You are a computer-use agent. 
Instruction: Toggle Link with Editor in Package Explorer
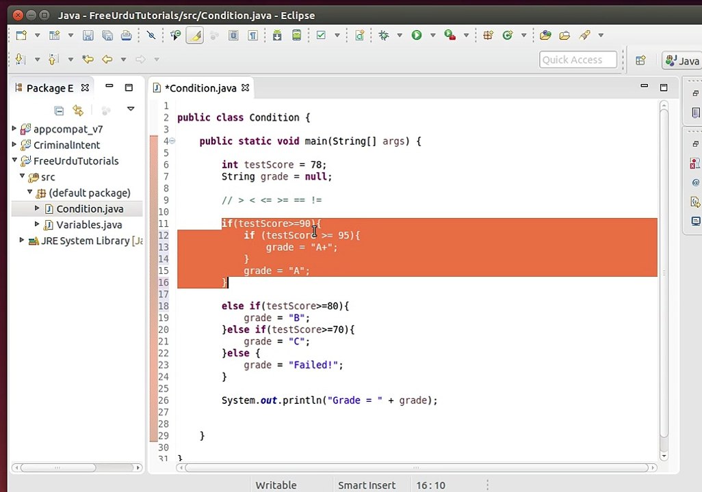tap(78, 110)
